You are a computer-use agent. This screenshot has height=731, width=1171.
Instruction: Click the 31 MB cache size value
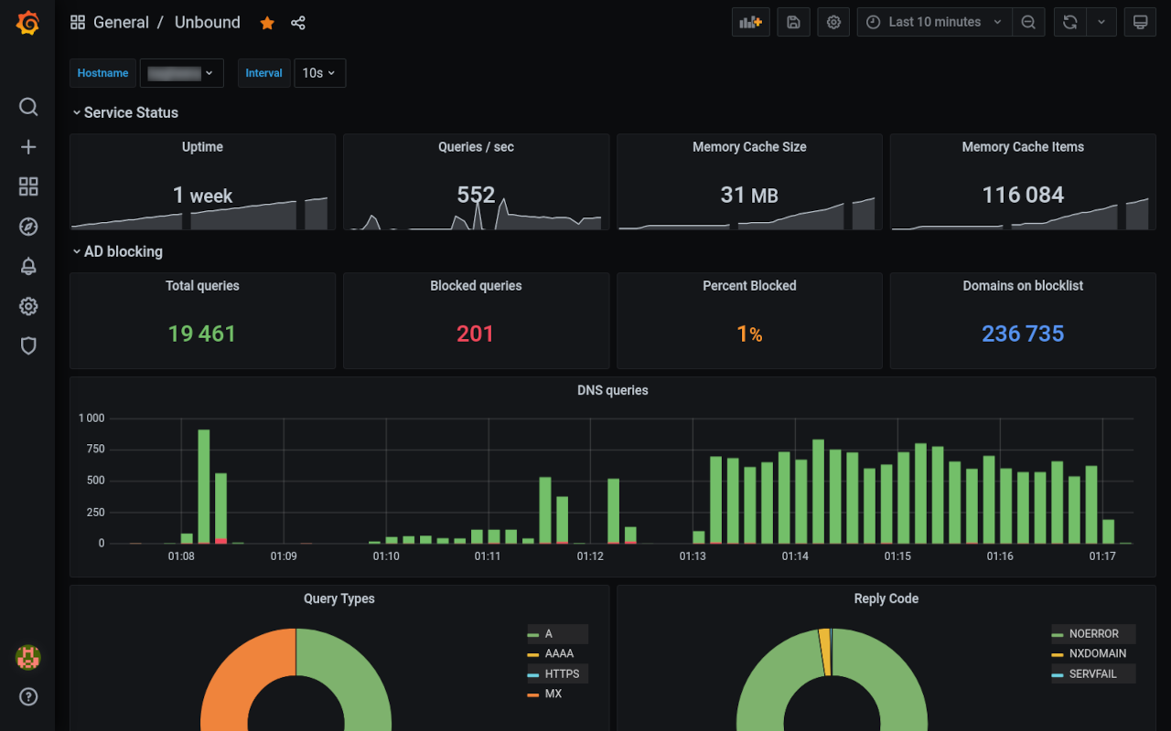[x=749, y=195]
